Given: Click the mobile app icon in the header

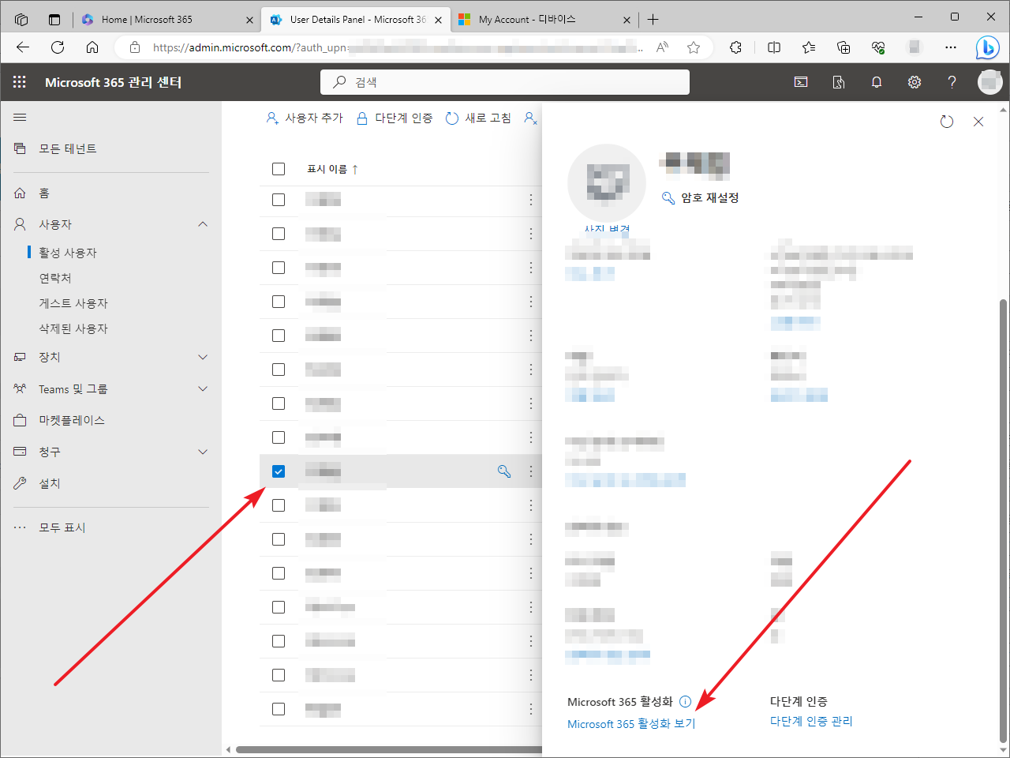Looking at the screenshot, I should point(839,82).
